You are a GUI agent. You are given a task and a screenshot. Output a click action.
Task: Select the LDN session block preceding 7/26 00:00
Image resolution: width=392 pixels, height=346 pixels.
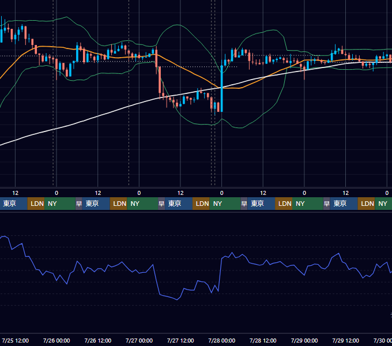pos(36,204)
